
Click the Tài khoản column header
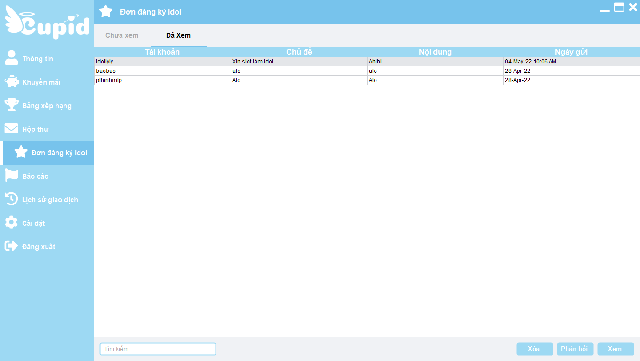[x=162, y=52]
